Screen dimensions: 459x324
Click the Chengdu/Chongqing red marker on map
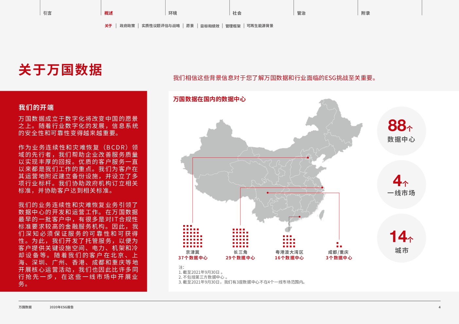(268, 193)
